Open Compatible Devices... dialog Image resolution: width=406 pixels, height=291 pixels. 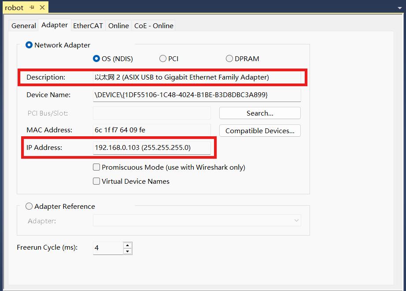click(260, 131)
